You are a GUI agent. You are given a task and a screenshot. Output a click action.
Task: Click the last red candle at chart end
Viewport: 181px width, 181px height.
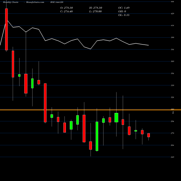(148, 135)
